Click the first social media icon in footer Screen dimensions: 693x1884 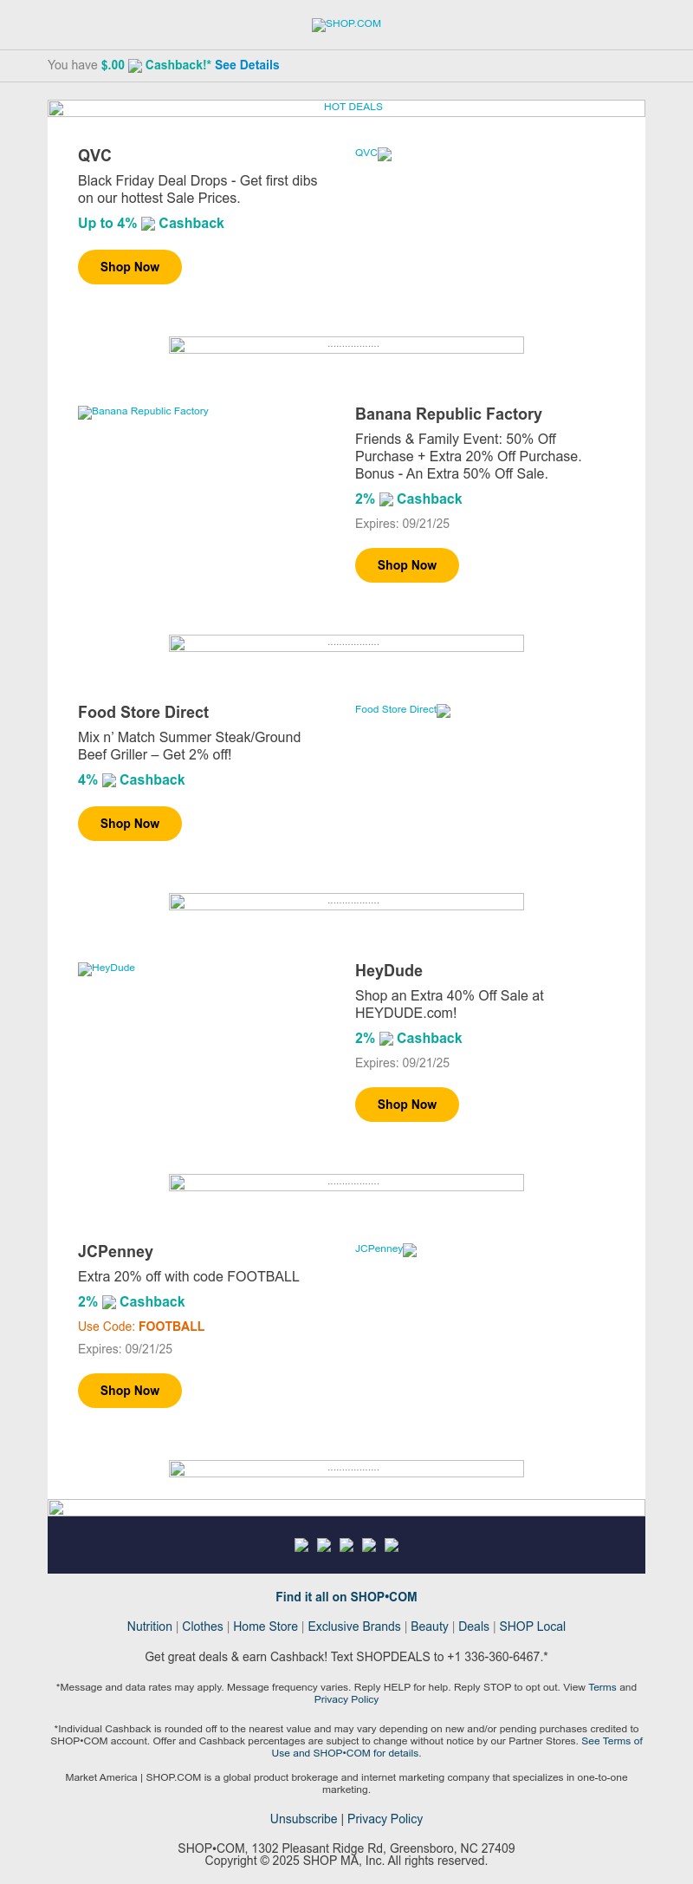click(301, 1545)
